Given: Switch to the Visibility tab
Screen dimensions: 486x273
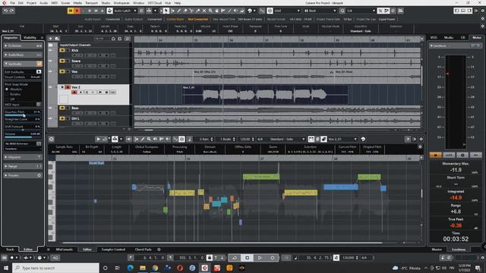Looking at the screenshot, I should tap(30, 38).
